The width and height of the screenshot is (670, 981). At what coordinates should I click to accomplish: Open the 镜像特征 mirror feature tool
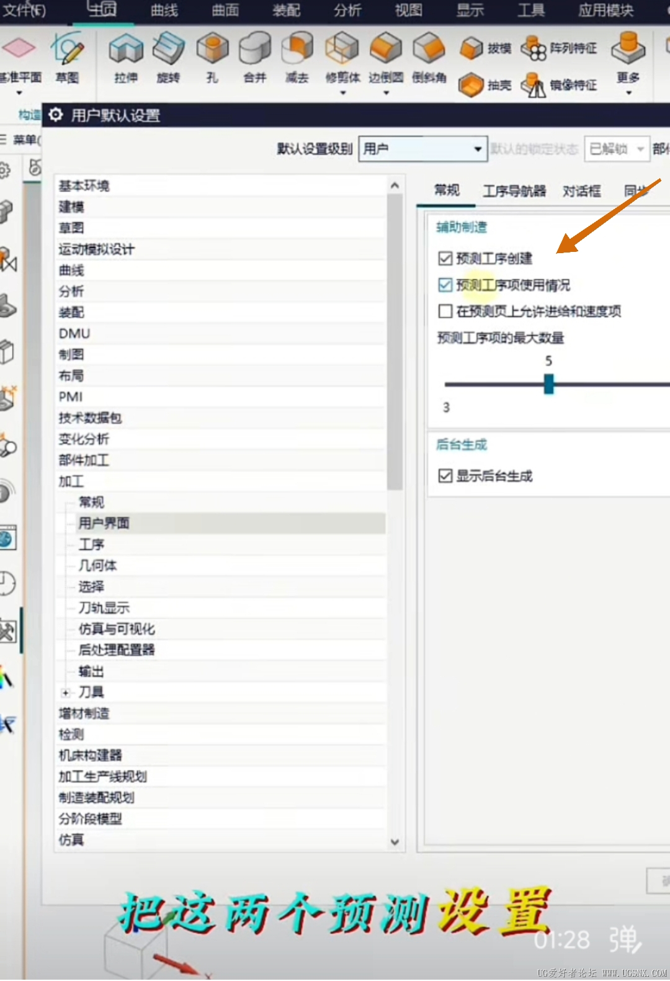tap(559, 85)
